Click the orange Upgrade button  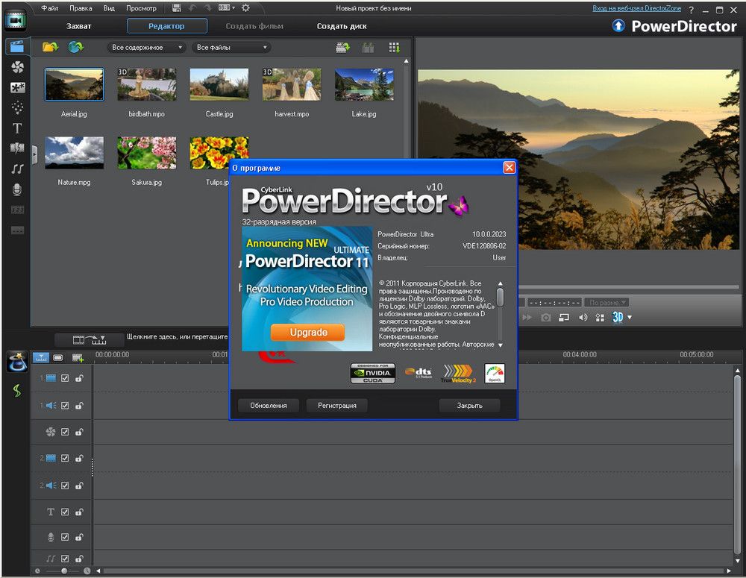coord(307,332)
